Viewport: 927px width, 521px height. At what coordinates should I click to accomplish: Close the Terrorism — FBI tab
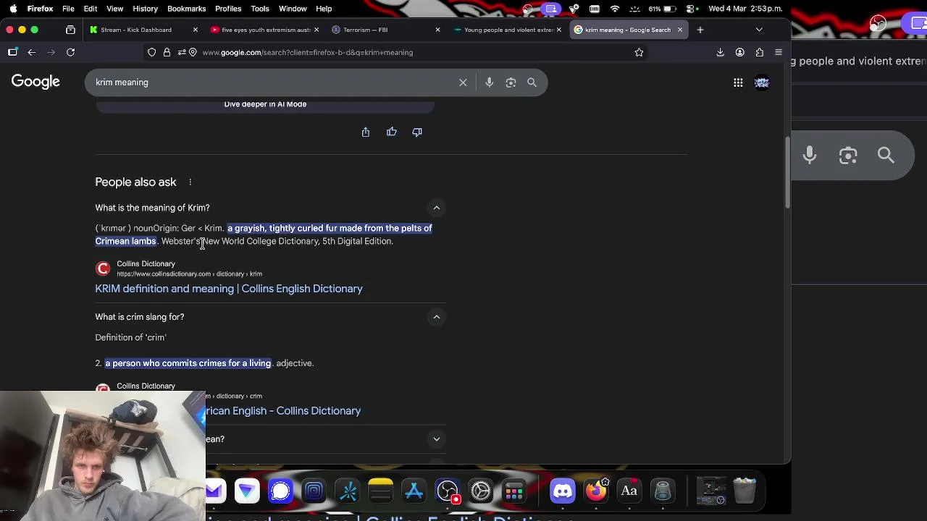tap(437, 30)
